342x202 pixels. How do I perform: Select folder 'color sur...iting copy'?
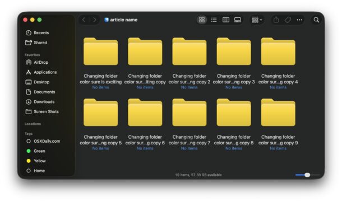(145, 51)
